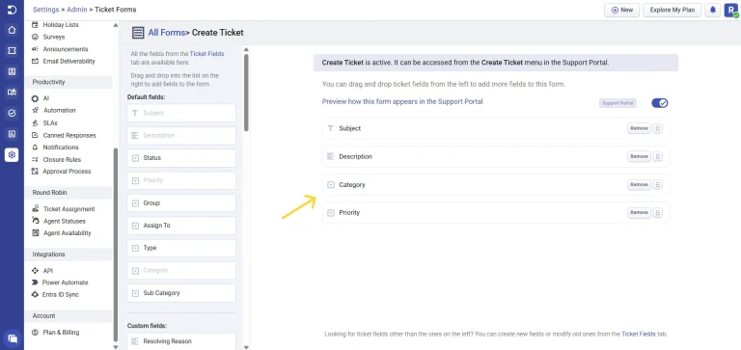Open Ticket Fields tab link in footer note
The width and height of the screenshot is (741, 350).
[x=639, y=334]
